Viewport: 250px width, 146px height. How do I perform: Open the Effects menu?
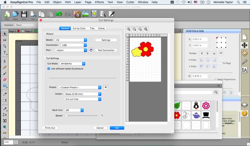coord(99,2)
